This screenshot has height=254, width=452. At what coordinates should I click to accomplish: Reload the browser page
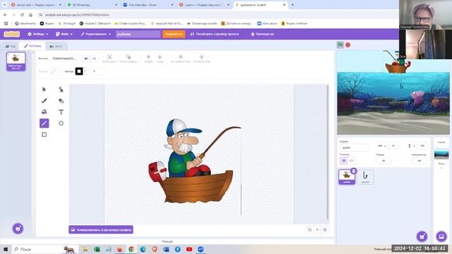(22, 15)
